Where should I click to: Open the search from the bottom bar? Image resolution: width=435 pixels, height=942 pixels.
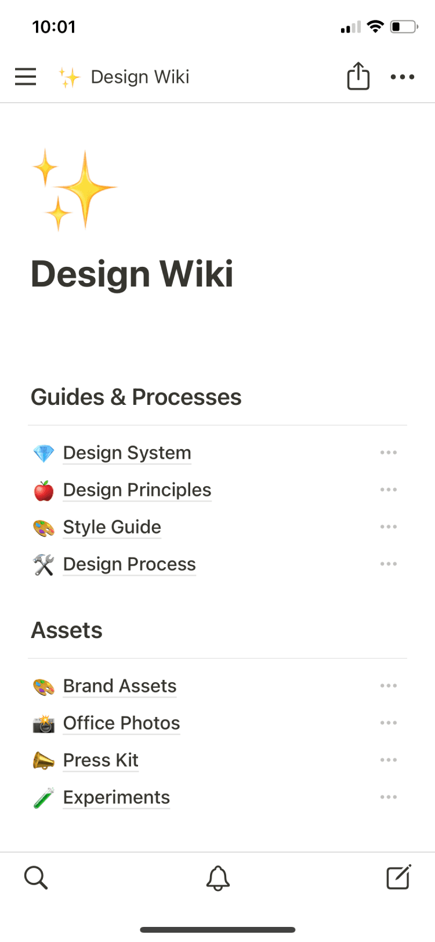point(36,878)
